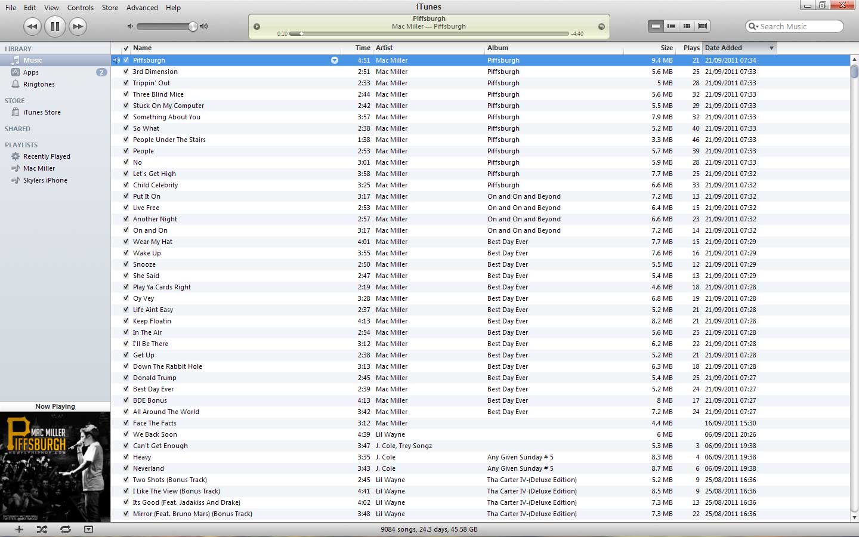Uncheck the Trippin' Out song

click(126, 83)
